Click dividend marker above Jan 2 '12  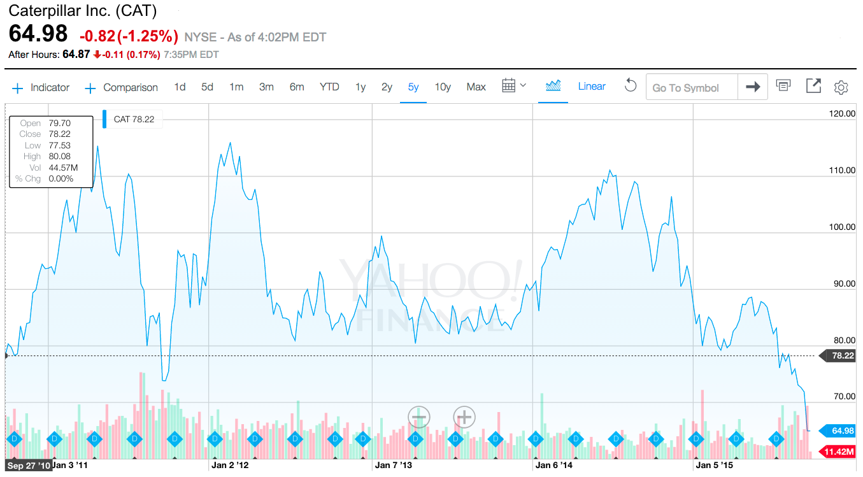(215, 439)
